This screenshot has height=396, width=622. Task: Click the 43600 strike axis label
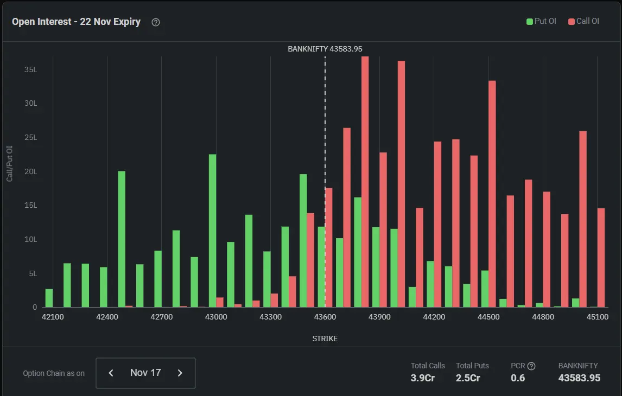(325, 317)
